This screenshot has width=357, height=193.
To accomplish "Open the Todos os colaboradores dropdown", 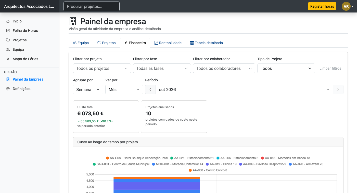I will pyautogui.click(x=224, y=68).
